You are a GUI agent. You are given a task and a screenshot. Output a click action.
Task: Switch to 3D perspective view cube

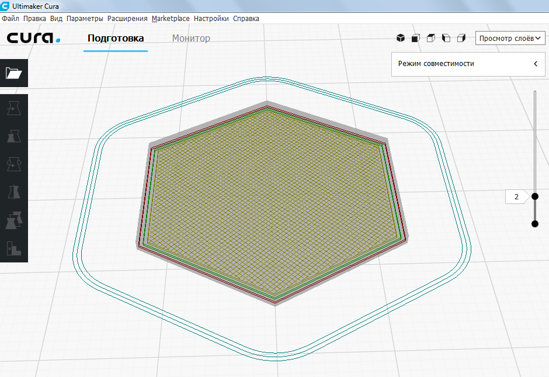[x=401, y=39]
